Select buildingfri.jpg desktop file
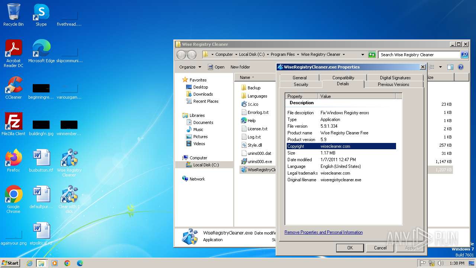Image resolution: width=476 pixels, height=268 pixels. pos(41,127)
